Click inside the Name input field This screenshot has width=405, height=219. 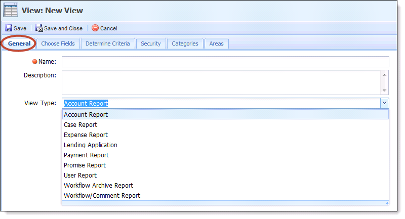click(225, 62)
